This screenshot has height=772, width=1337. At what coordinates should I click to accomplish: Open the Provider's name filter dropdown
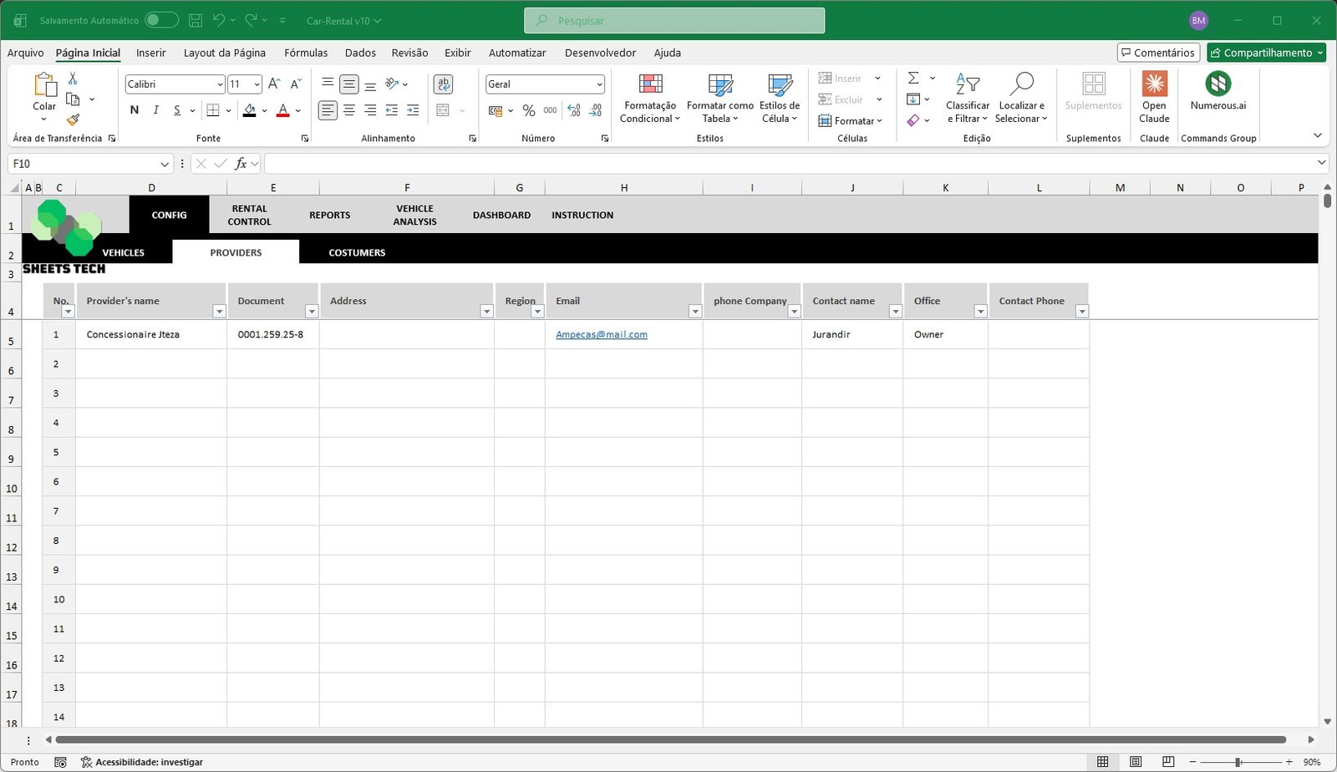(219, 310)
